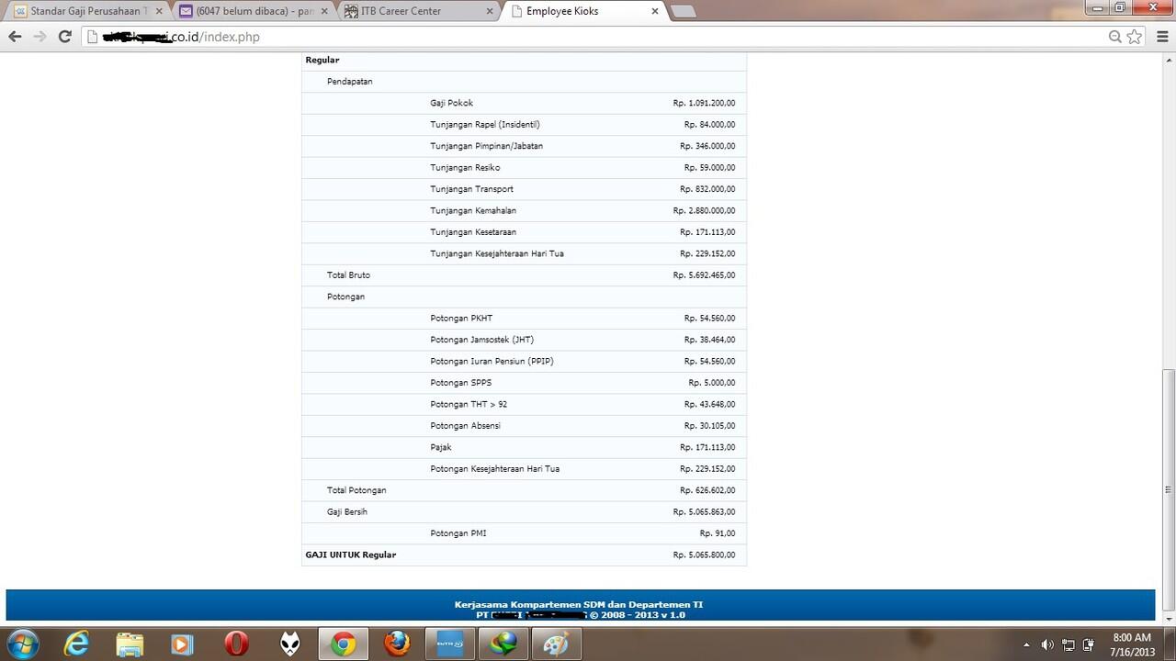
Task: Click the Potongan section label
Action: [x=345, y=297]
